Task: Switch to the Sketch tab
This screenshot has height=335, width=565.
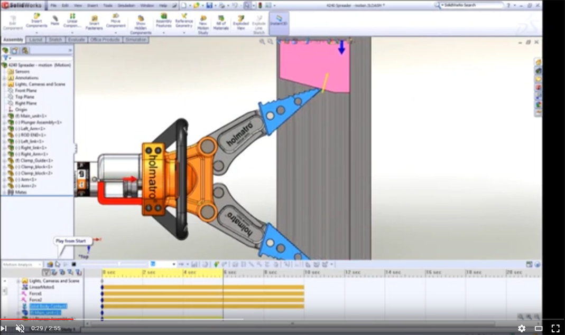Action: pos(55,40)
